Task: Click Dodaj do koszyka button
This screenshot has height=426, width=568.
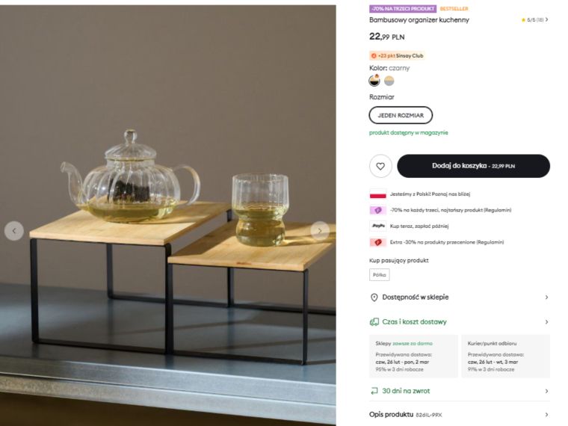Action: point(473,166)
